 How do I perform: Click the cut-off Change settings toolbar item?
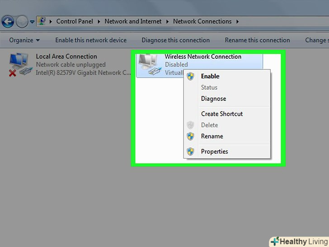point(317,40)
